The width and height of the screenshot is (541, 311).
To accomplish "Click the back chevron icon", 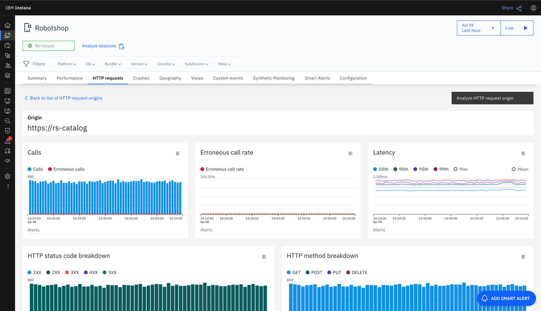I will point(26,98).
